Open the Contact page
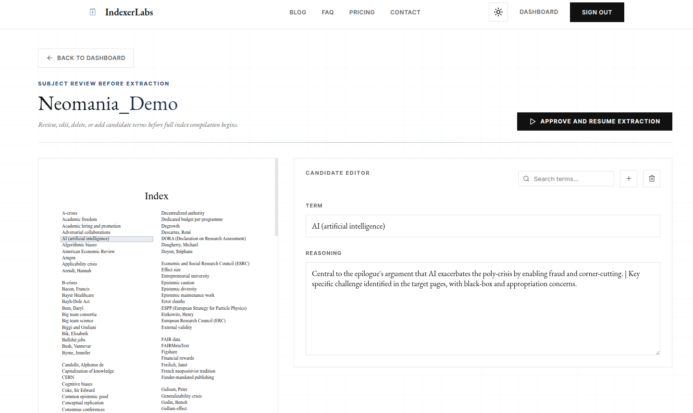This screenshot has height=413, width=693. tap(405, 12)
